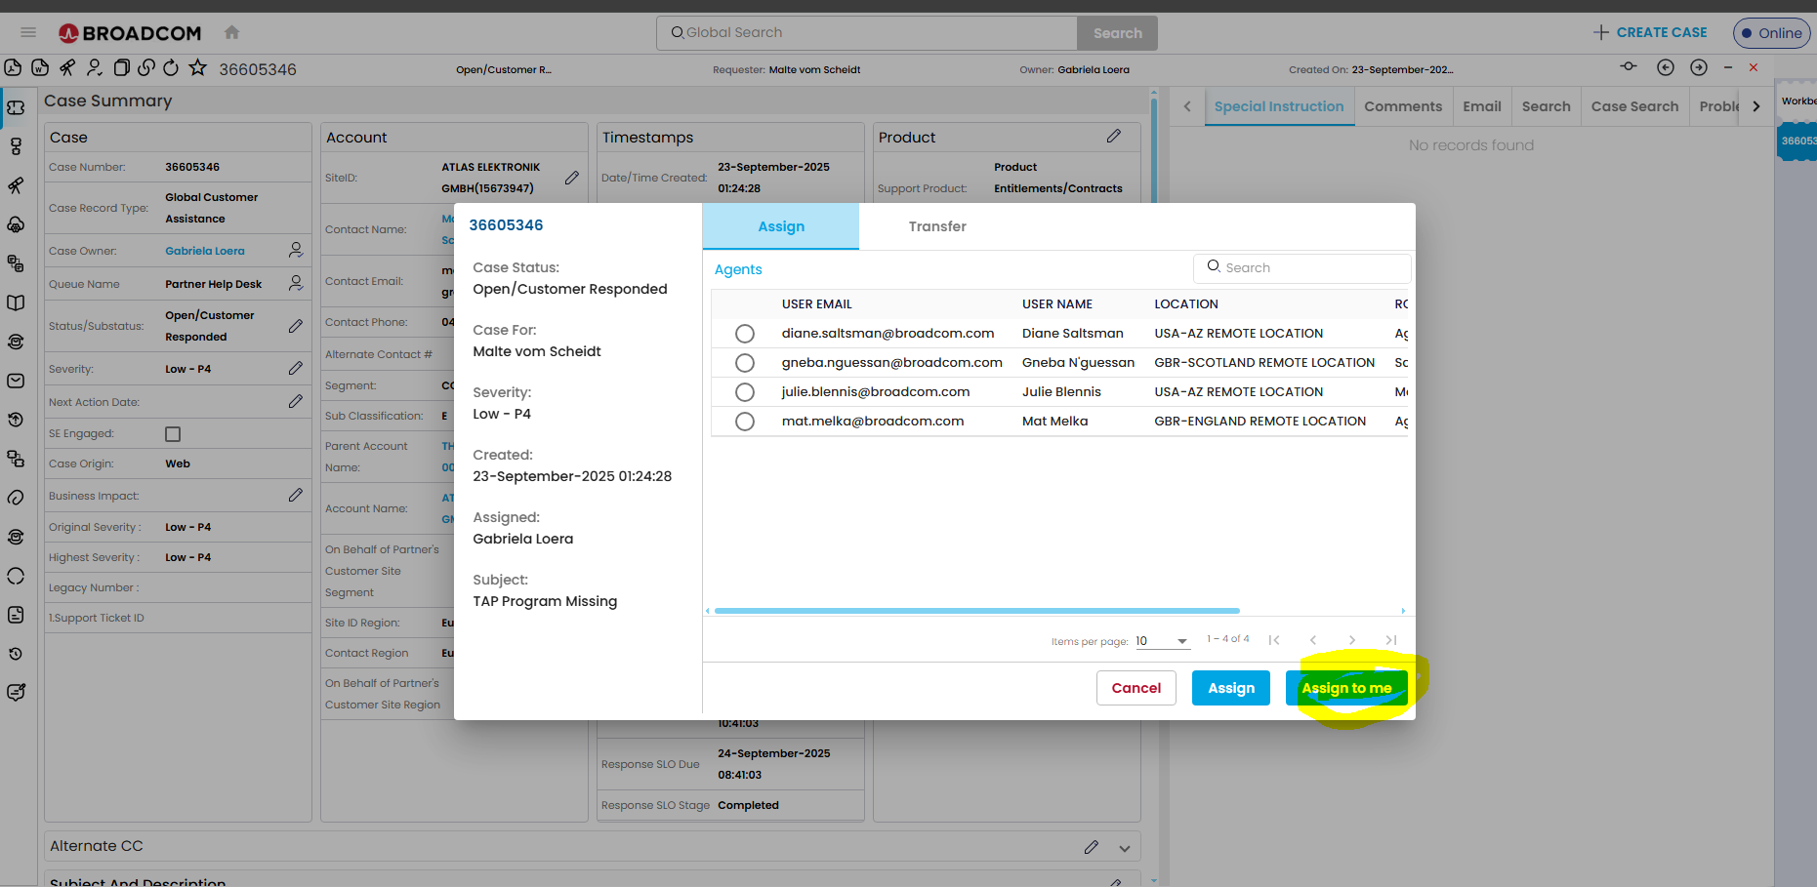
Task: Show more tabs with right chevron
Action: click(x=1756, y=106)
